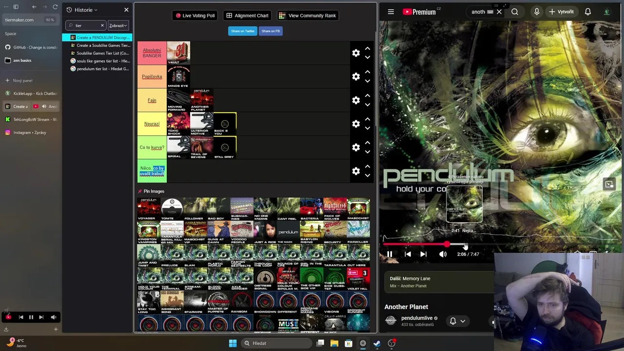Open YouTube notifications bell in header
Viewport: 624px width, 351px height.
tap(588, 12)
